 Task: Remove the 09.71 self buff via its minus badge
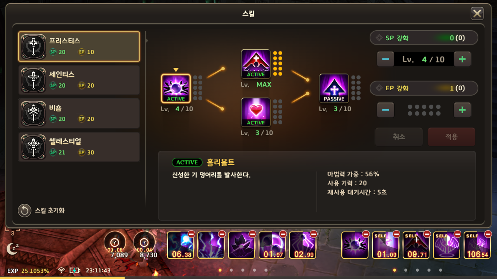[x=427, y=234]
